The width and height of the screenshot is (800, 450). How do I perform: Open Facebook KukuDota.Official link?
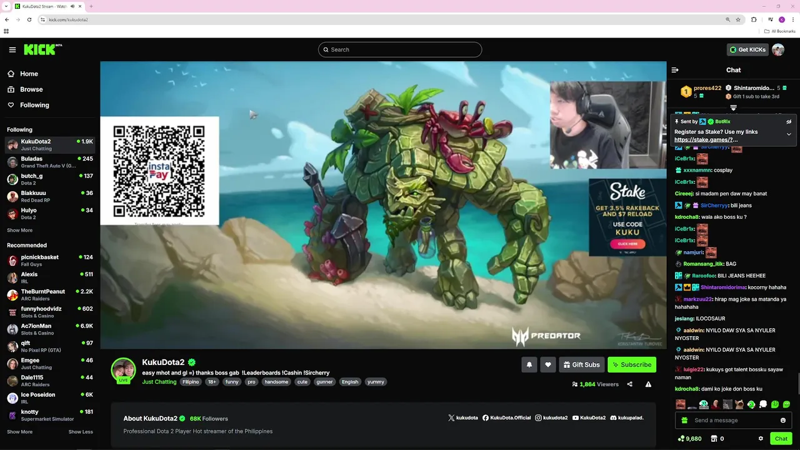[x=506, y=417]
